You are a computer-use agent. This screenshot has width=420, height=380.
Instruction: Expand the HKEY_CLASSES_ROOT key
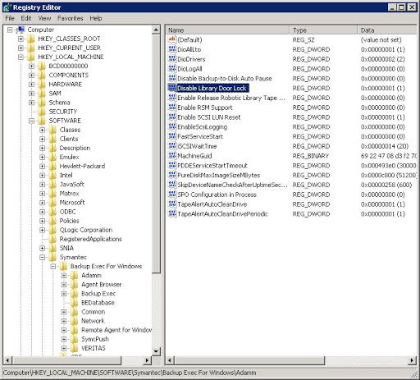pyautogui.click(x=21, y=39)
